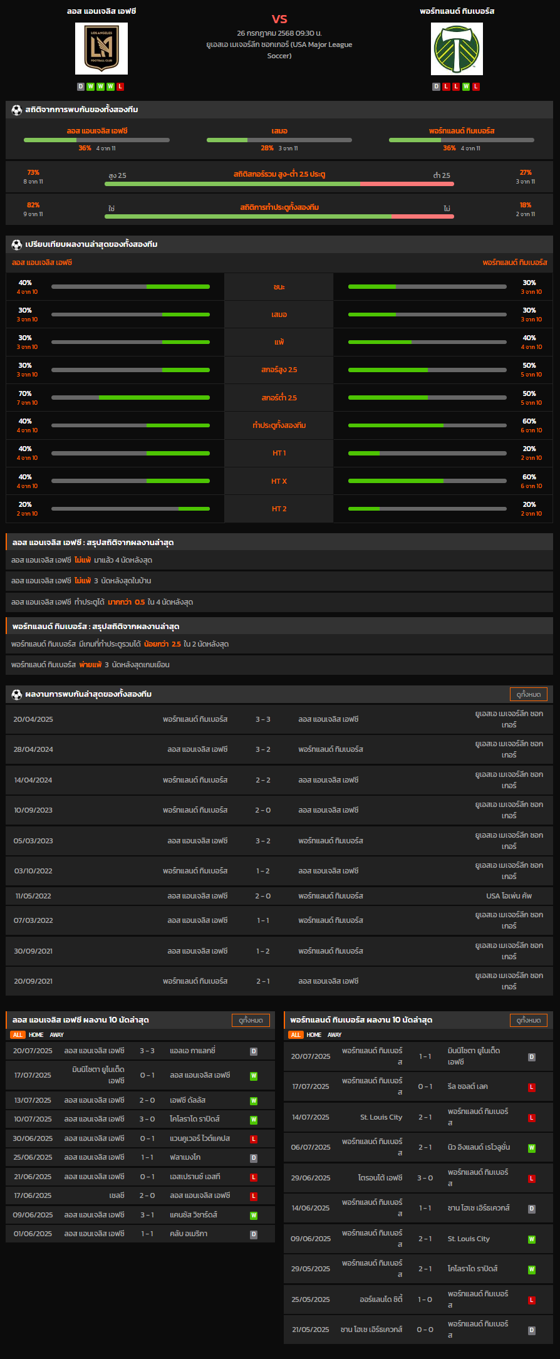
Task: Click the W form badge under Portland logo
Action: tap(466, 86)
